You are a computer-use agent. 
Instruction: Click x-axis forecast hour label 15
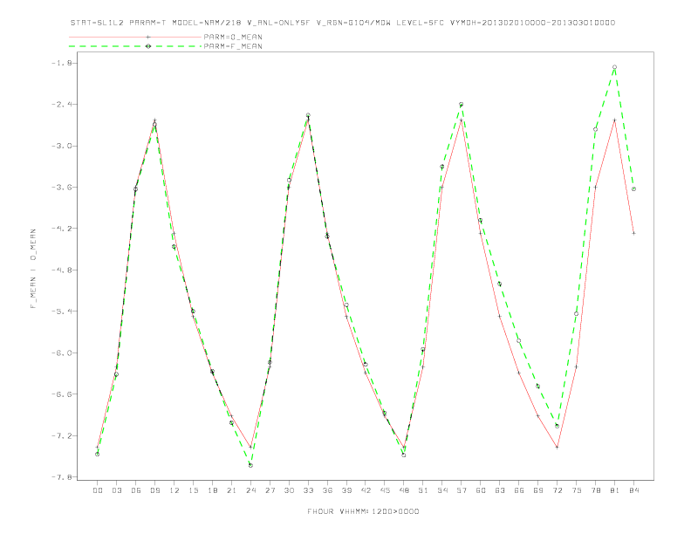point(193,490)
